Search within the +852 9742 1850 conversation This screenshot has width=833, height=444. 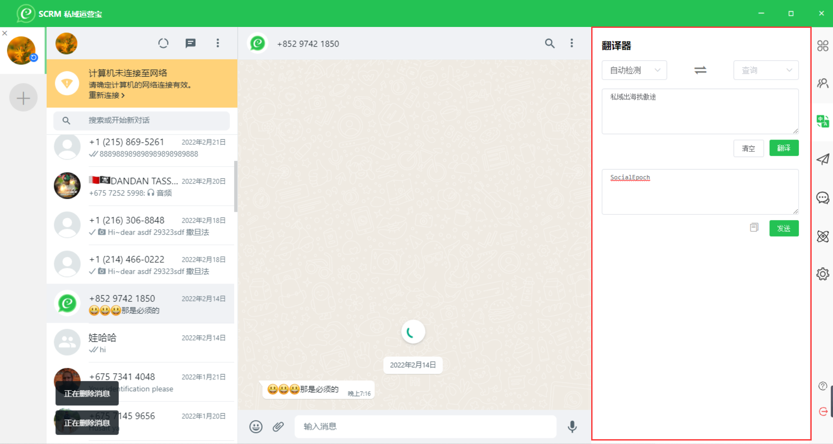(550, 43)
